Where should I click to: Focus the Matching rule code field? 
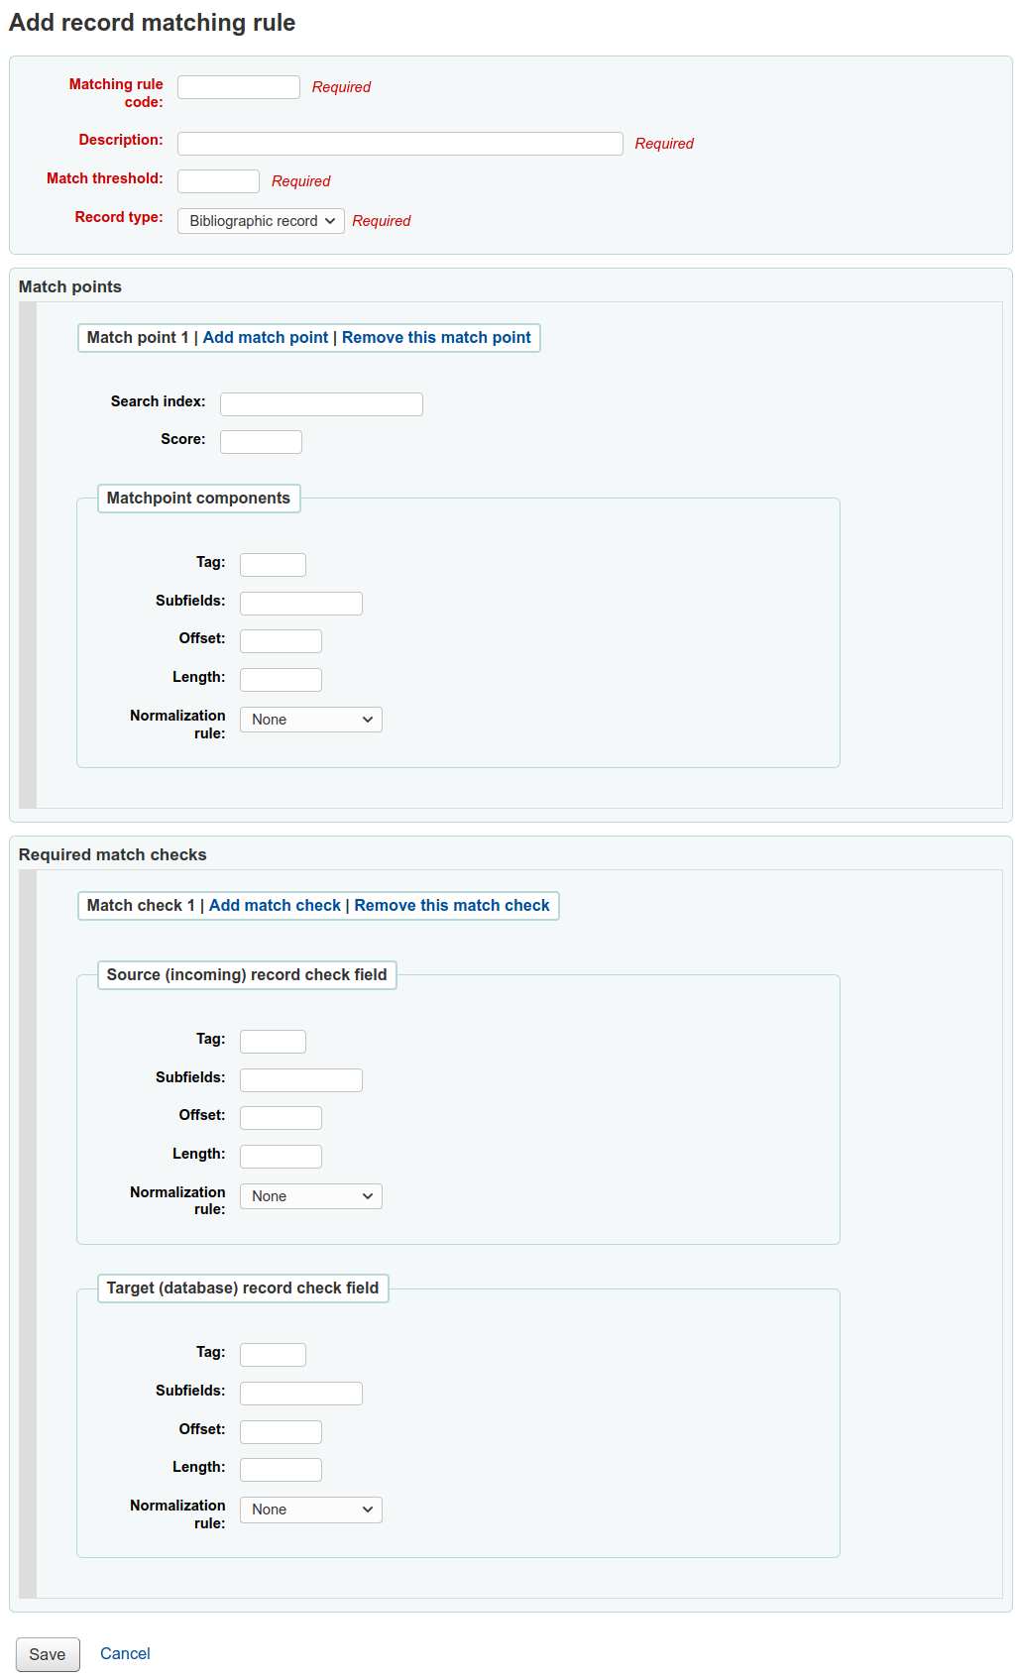tap(239, 87)
